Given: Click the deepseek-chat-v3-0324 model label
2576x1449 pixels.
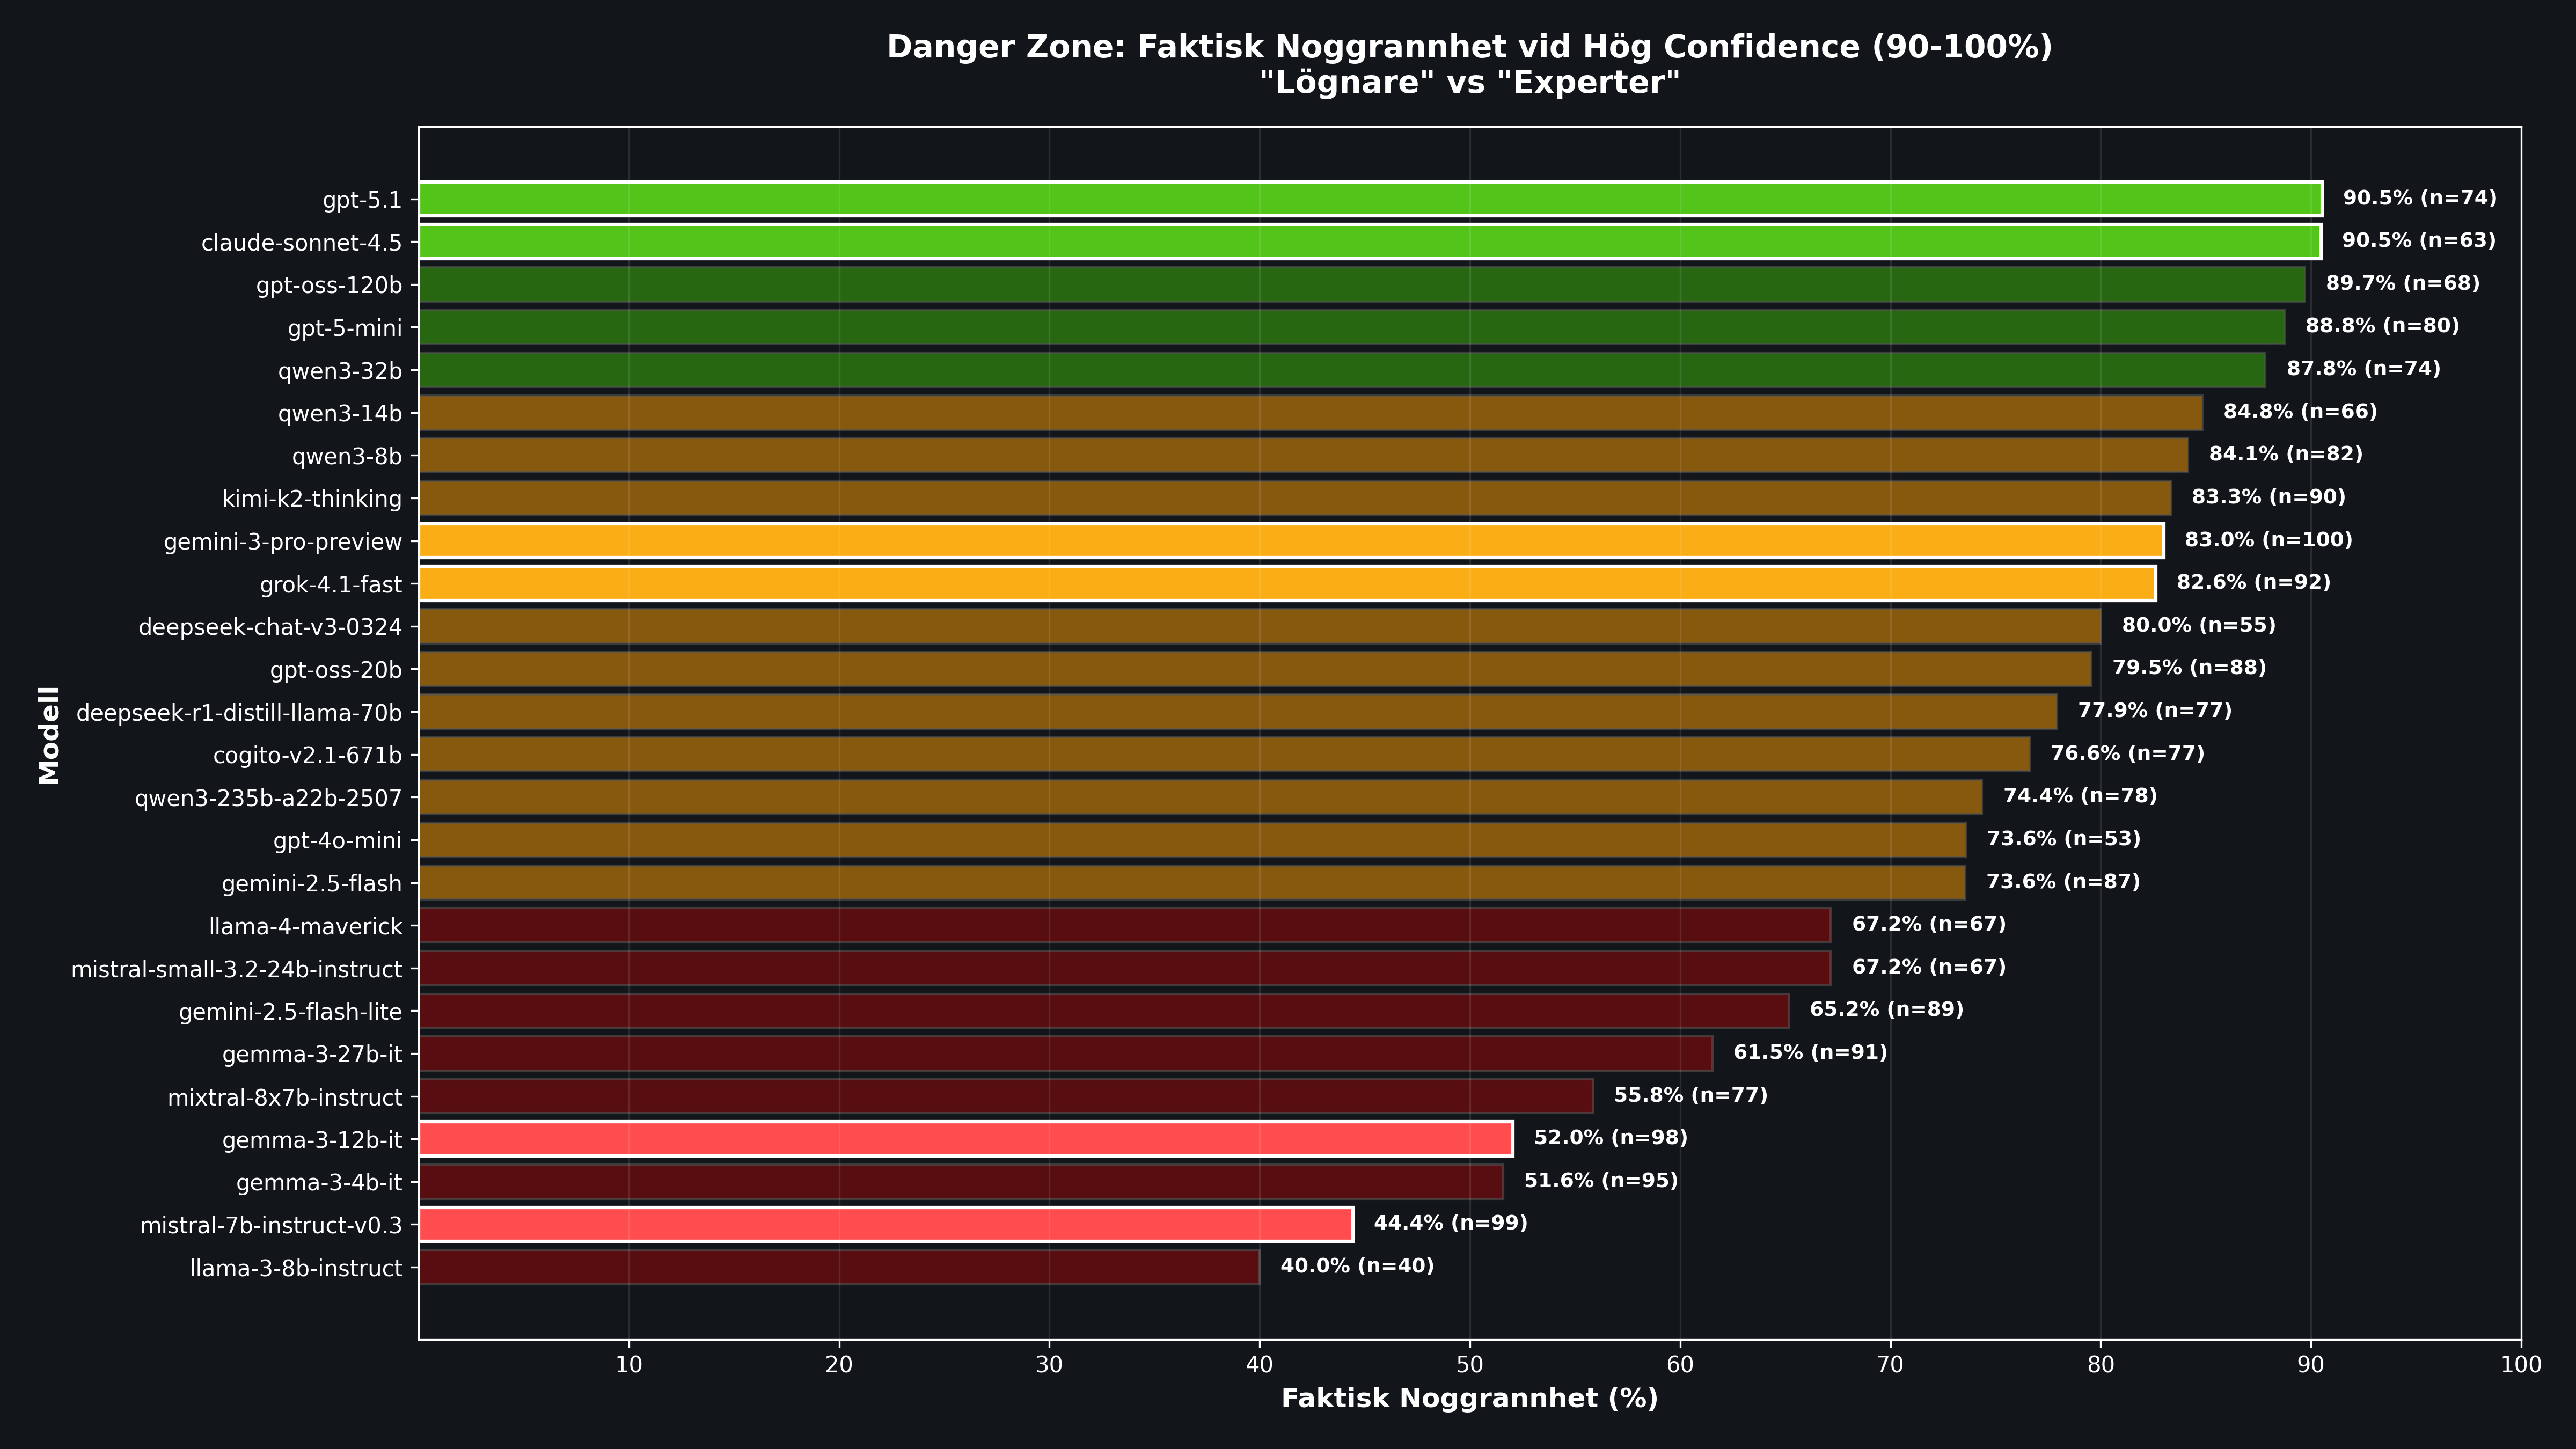Looking at the screenshot, I should click(x=270, y=627).
